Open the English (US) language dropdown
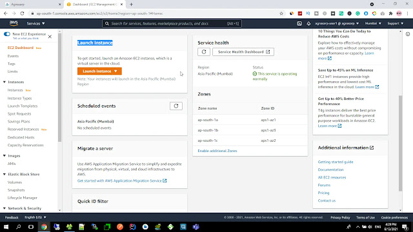 click(x=35, y=217)
